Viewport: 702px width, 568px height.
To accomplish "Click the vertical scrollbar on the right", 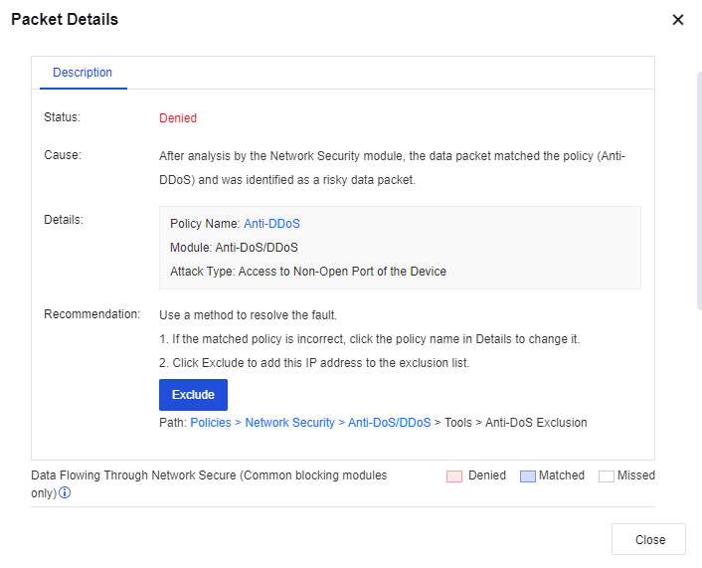I will tap(699, 189).
